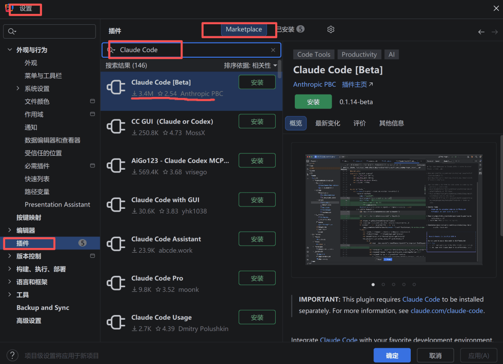Image resolution: width=503 pixels, height=364 pixels.
Task: Open the 最新变化 tab
Action: [327, 123]
